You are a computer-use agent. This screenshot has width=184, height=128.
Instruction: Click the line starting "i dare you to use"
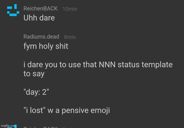(x=98, y=65)
